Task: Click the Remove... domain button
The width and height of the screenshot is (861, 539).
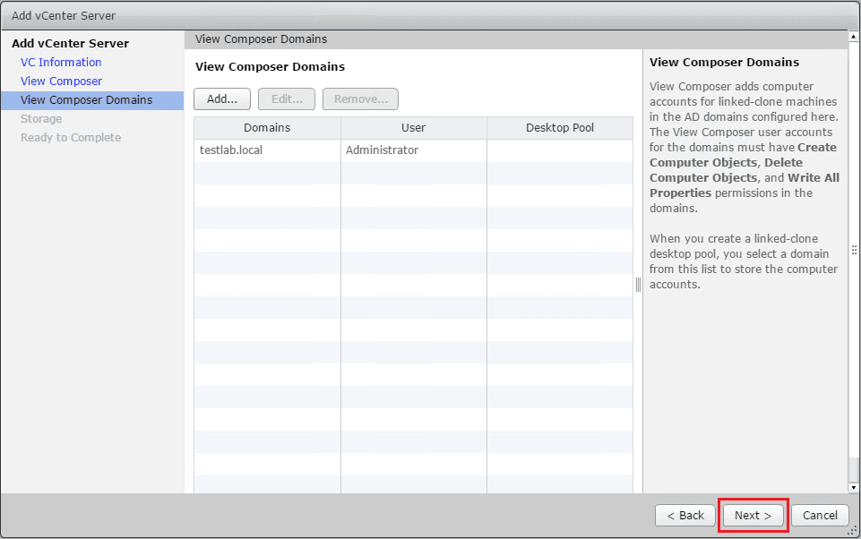Action: pyautogui.click(x=360, y=98)
